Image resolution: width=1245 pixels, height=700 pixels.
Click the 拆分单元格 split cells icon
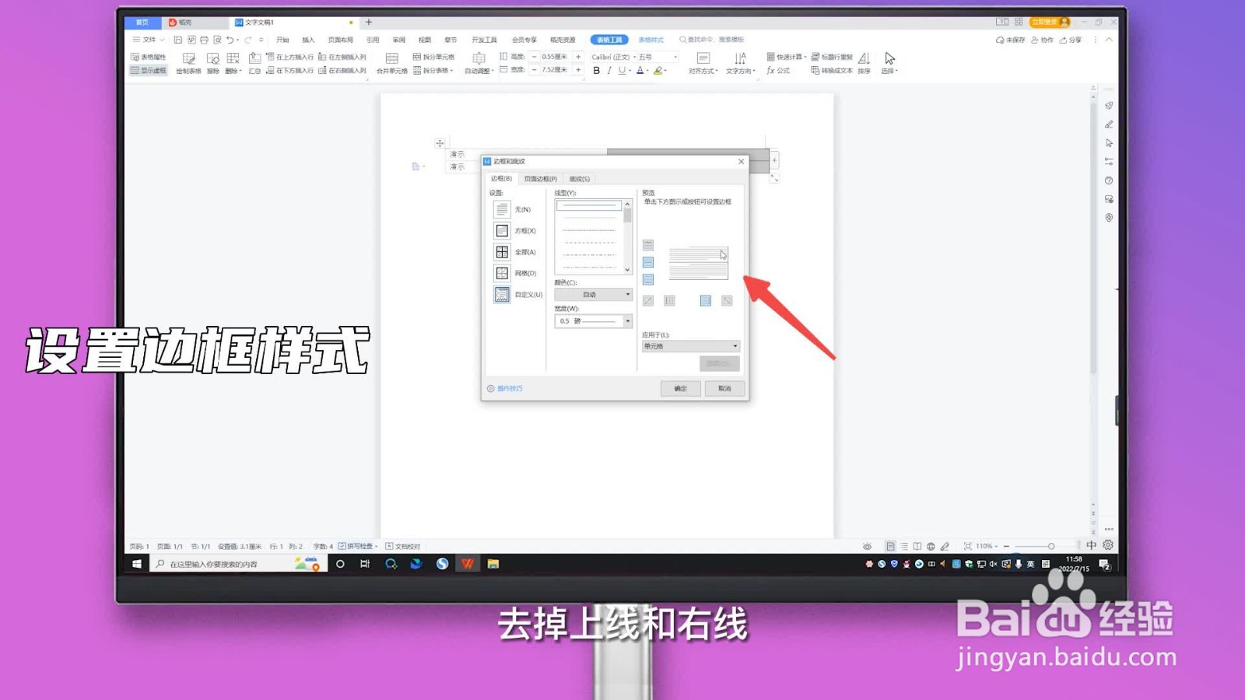433,58
